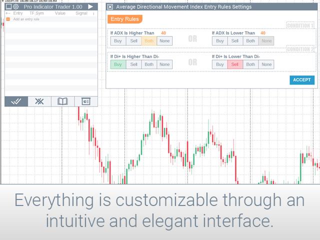Edit the ADX Lower Than value 40
320x240 pixels.
[263, 33]
